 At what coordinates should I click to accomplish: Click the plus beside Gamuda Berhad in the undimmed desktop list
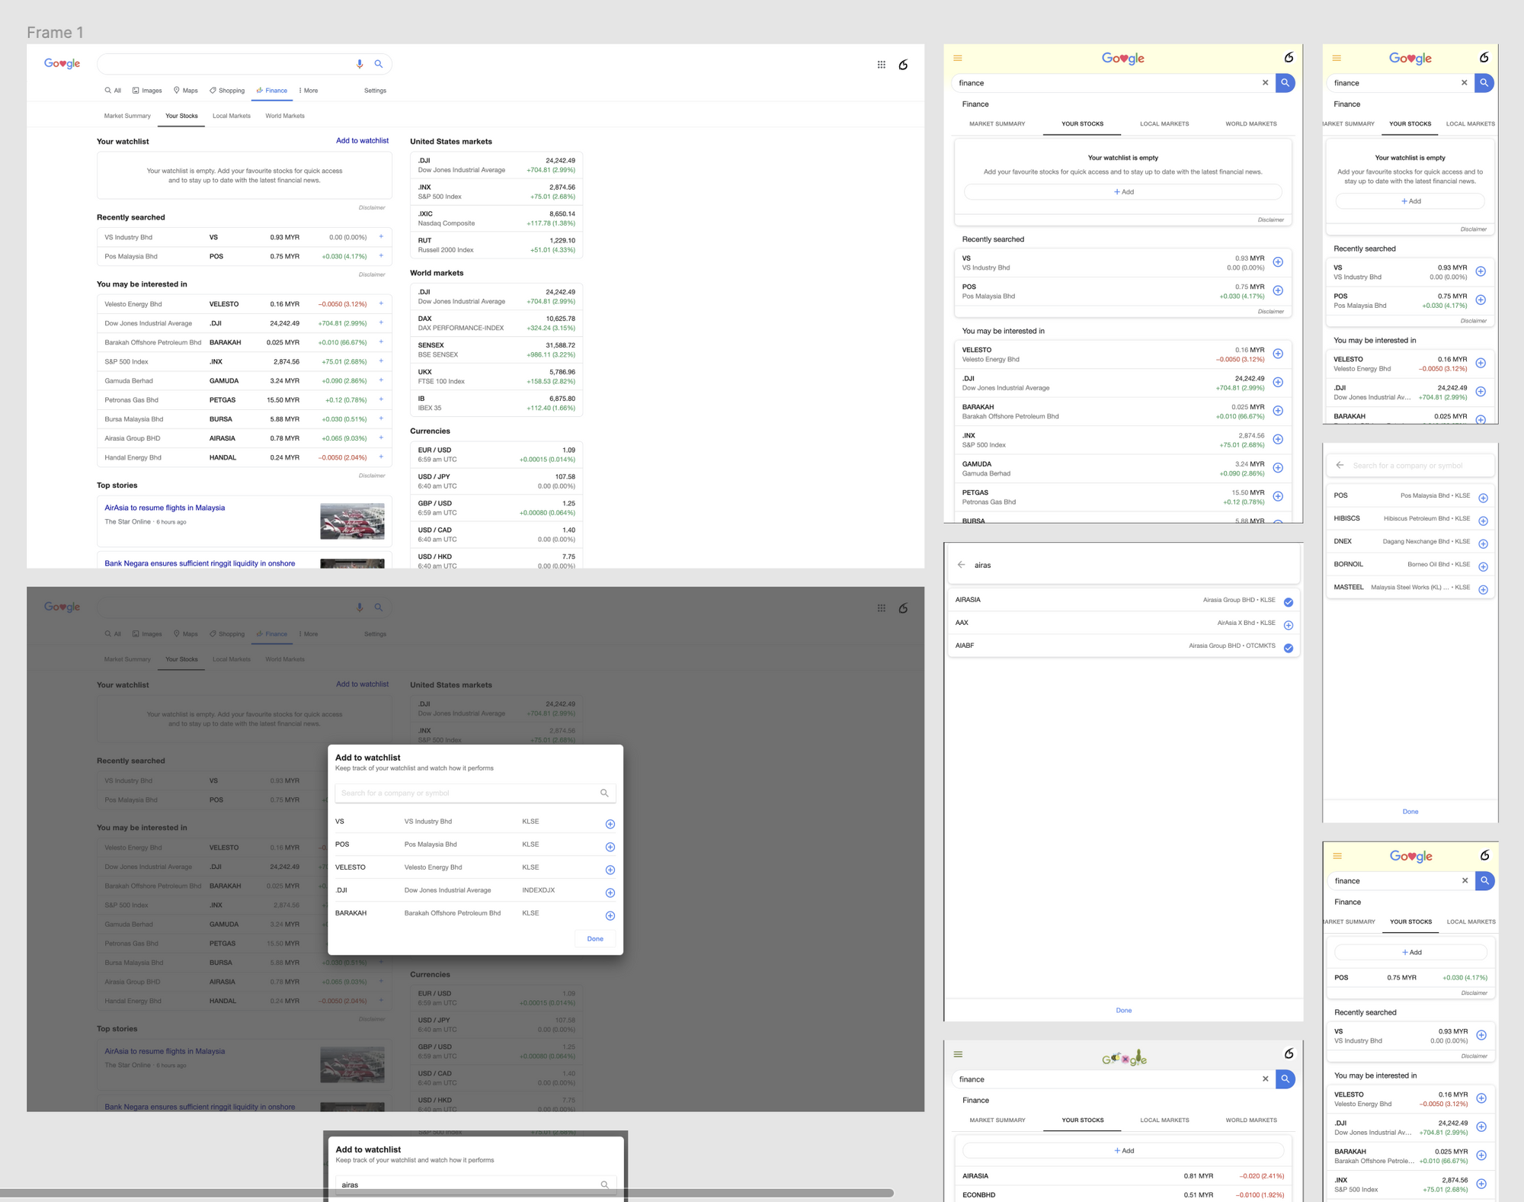click(381, 380)
